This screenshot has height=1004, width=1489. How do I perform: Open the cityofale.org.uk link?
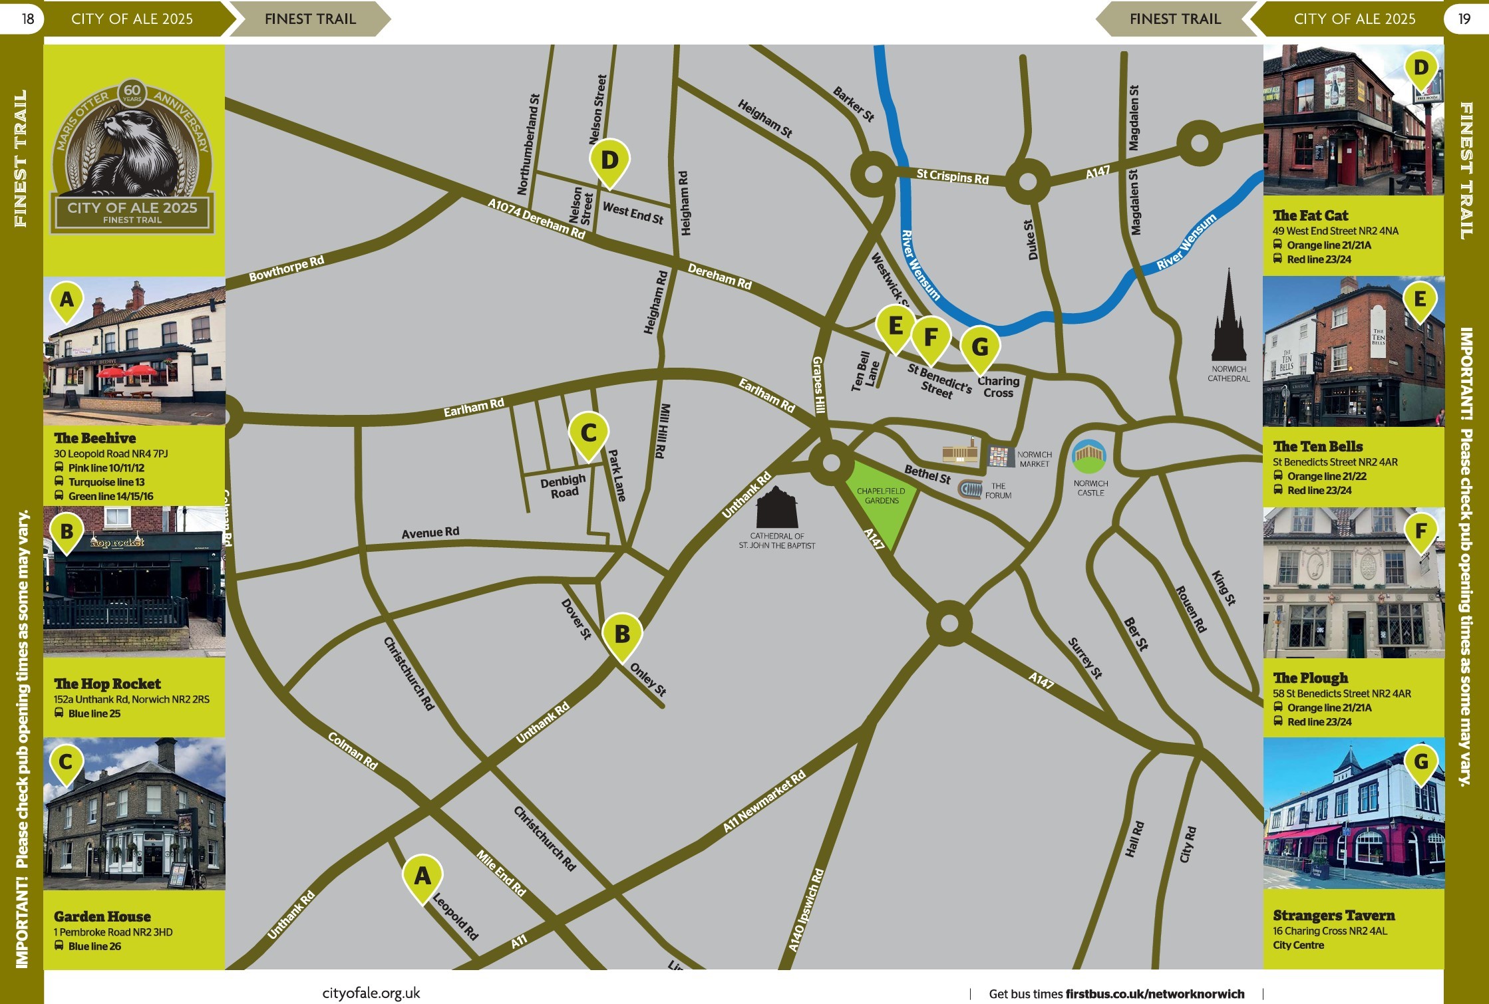[371, 993]
